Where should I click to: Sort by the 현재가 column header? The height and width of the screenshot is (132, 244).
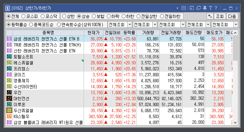94,33
